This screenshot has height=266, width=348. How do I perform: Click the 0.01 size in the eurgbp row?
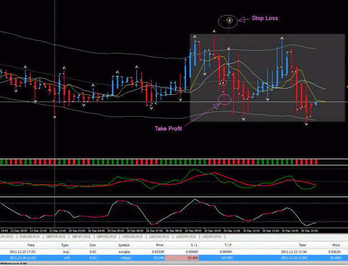click(x=93, y=252)
